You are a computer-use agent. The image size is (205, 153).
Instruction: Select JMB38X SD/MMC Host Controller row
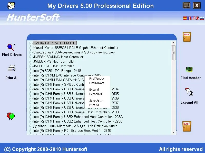[x=58, y=57]
